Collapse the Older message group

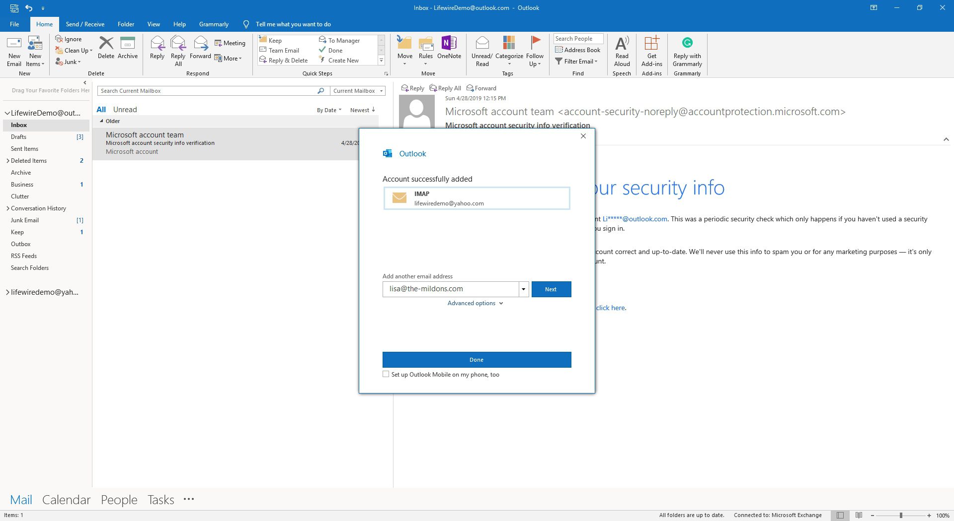click(101, 121)
